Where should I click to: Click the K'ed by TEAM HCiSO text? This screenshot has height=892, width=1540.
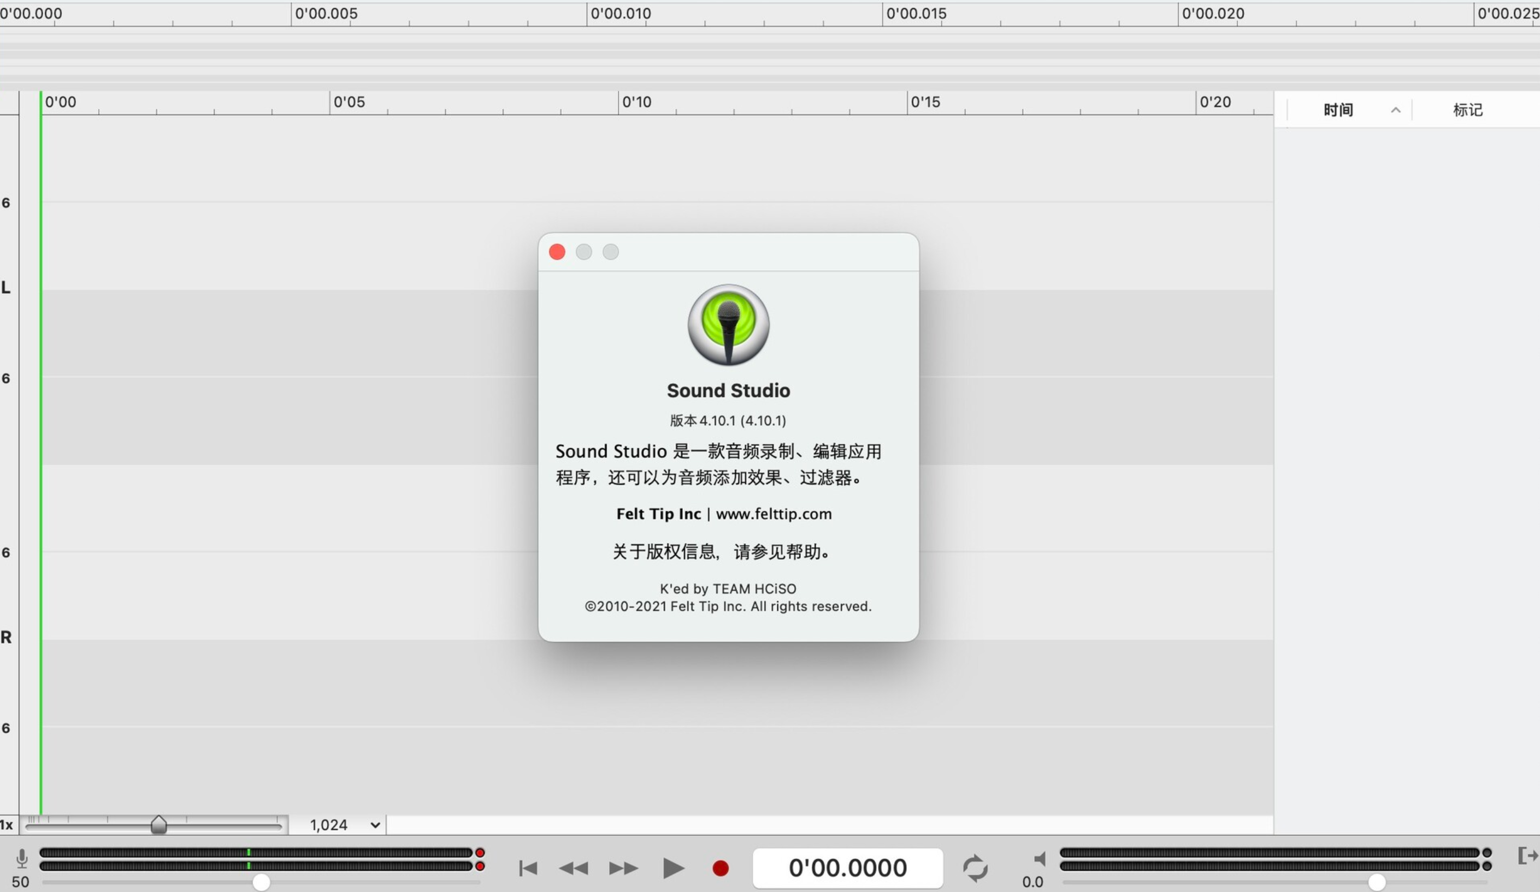(728, 588)
